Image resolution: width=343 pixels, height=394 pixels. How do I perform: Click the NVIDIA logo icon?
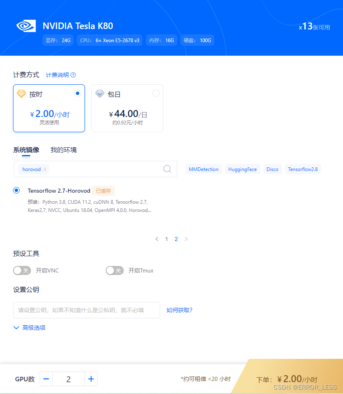(26, 25)
